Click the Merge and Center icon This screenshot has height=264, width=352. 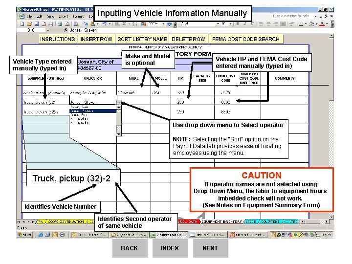[283, 24]
